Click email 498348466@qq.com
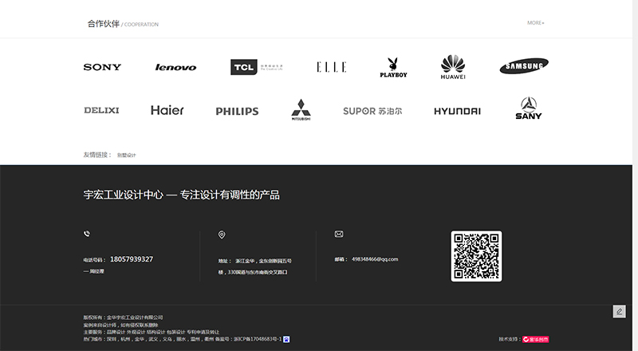The width and height of the screenshot is (638, 351). (x=375, y=259)
